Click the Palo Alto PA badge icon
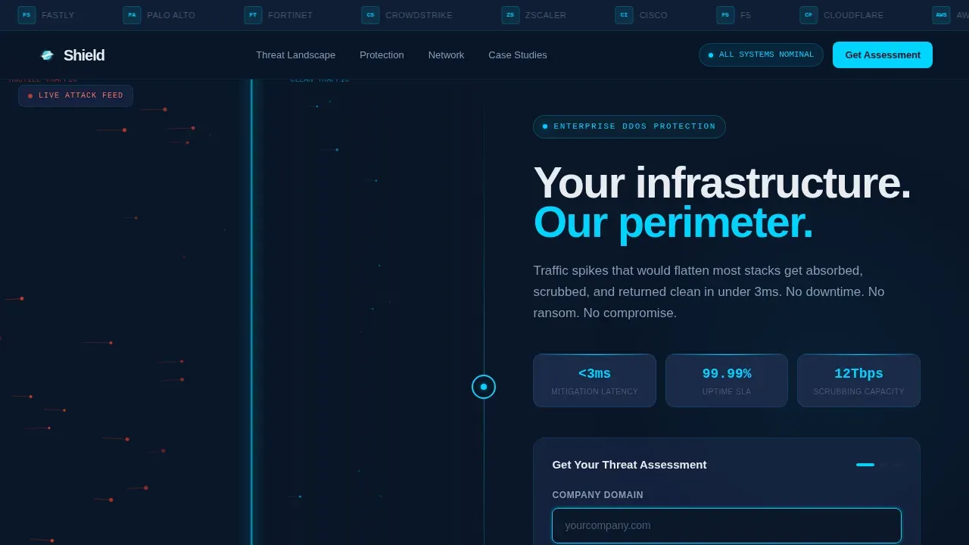The width and height of the screenshot is (969, 545). coord(132,15)
